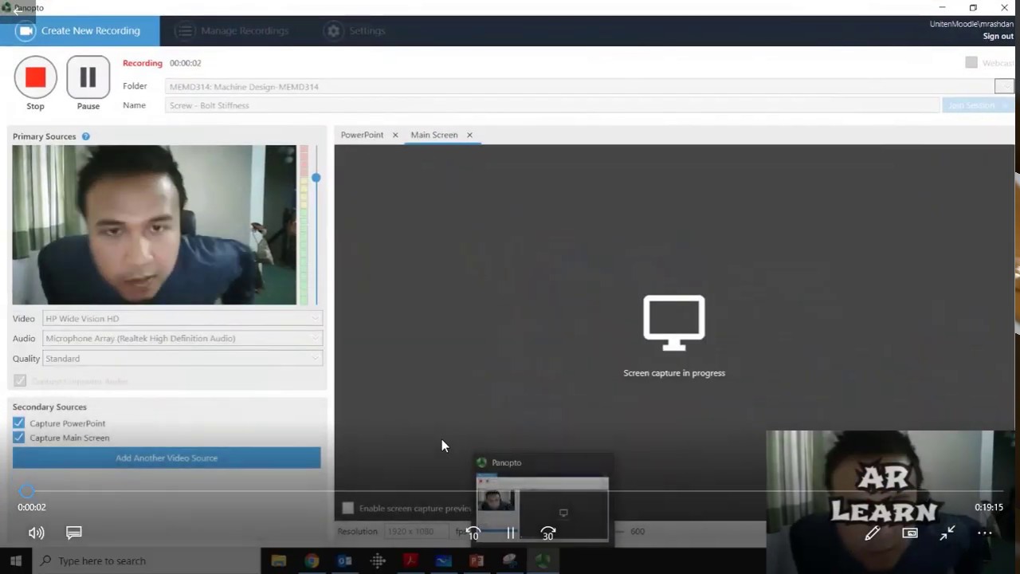This screenshot has width=1020, height=574.
Task: Sign out of Panopto account
Action: [998, 36]
